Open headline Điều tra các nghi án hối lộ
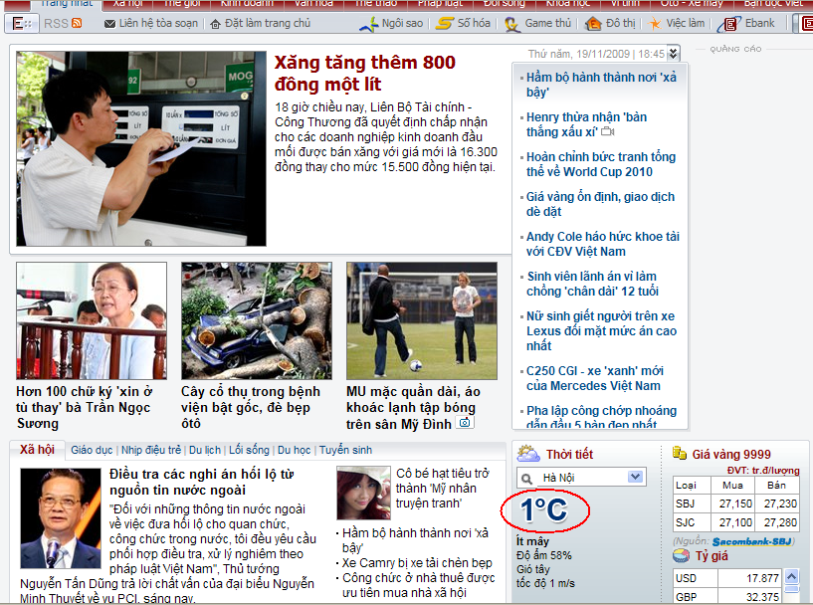 [x=202, y=483]
